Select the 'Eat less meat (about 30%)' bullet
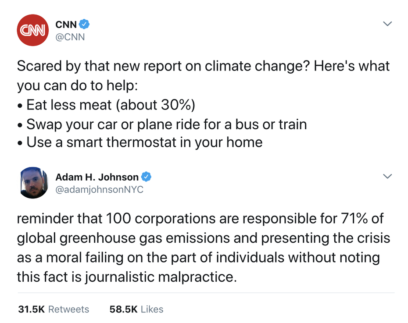Image resolution: width=408 pixels, height=323 pixels. pyautogui.click(x=106, y=105)
